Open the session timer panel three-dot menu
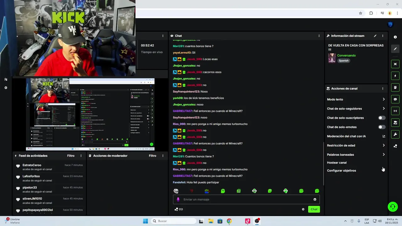402x226 pixels. (163, 36)
